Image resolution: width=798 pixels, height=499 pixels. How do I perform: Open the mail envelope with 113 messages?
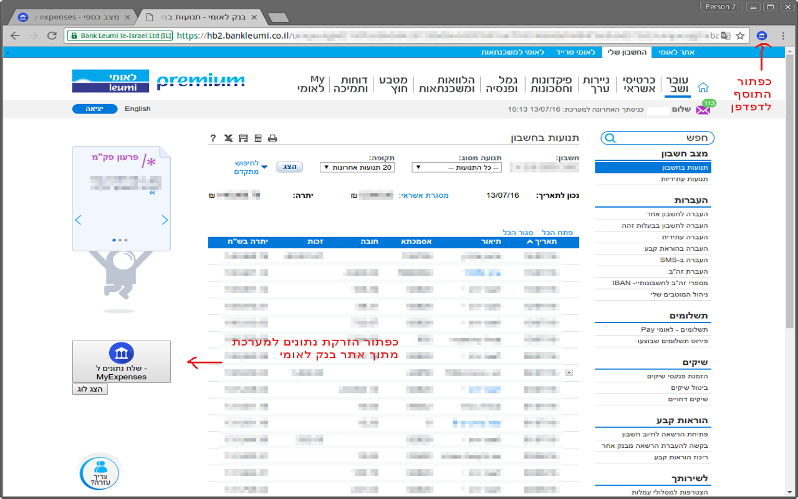coord(703,110)
